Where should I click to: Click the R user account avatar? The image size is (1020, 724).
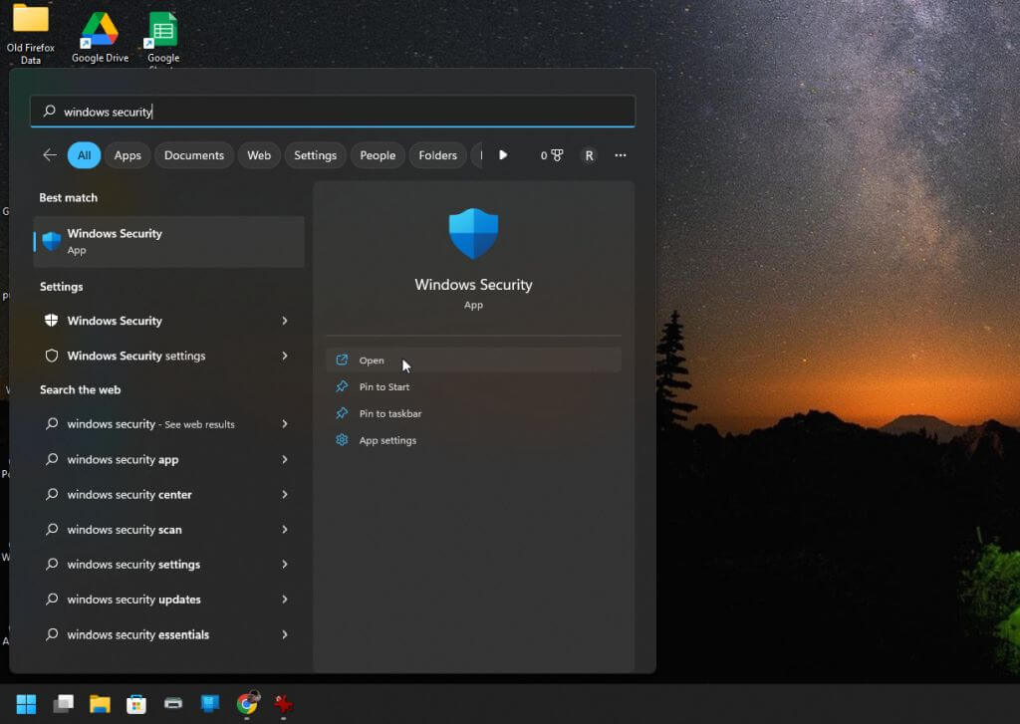click(589, 155)
